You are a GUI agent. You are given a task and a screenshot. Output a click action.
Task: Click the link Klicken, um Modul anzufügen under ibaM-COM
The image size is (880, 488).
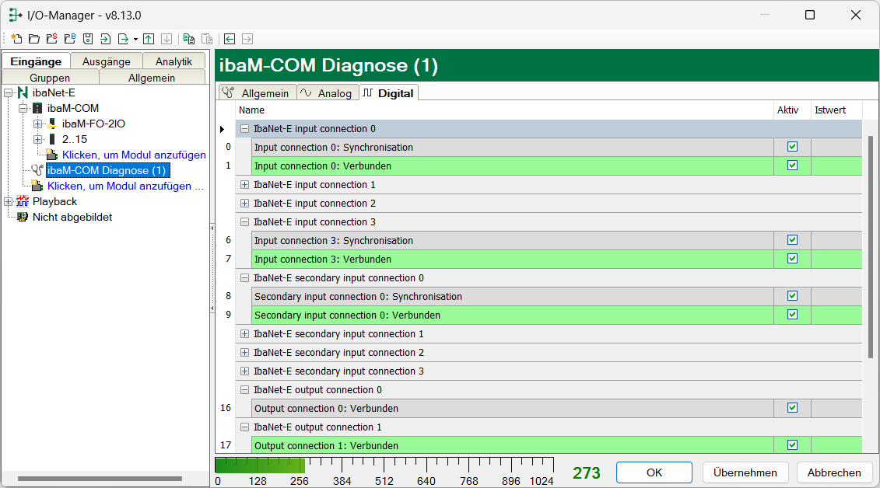tap(134, 155)
